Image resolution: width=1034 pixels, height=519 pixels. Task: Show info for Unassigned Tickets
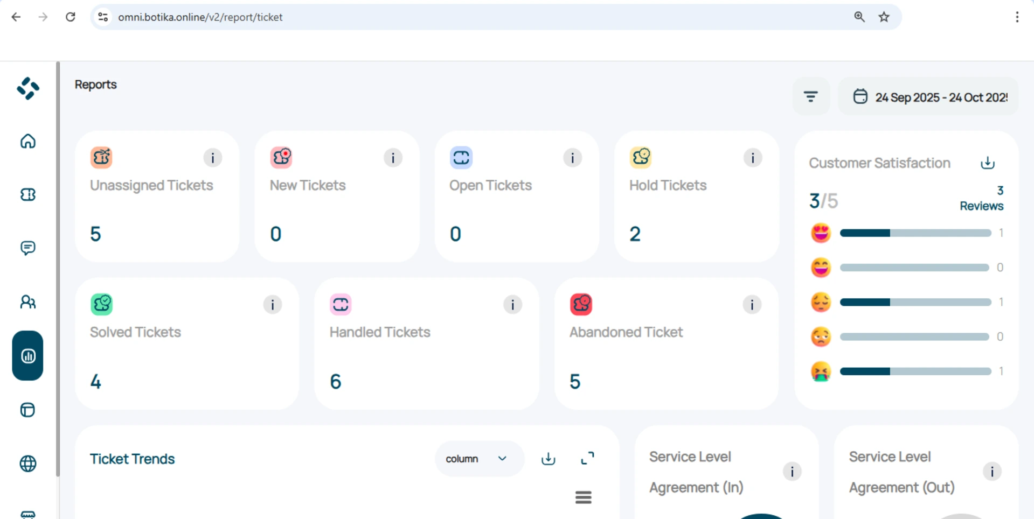coord(213,158)
